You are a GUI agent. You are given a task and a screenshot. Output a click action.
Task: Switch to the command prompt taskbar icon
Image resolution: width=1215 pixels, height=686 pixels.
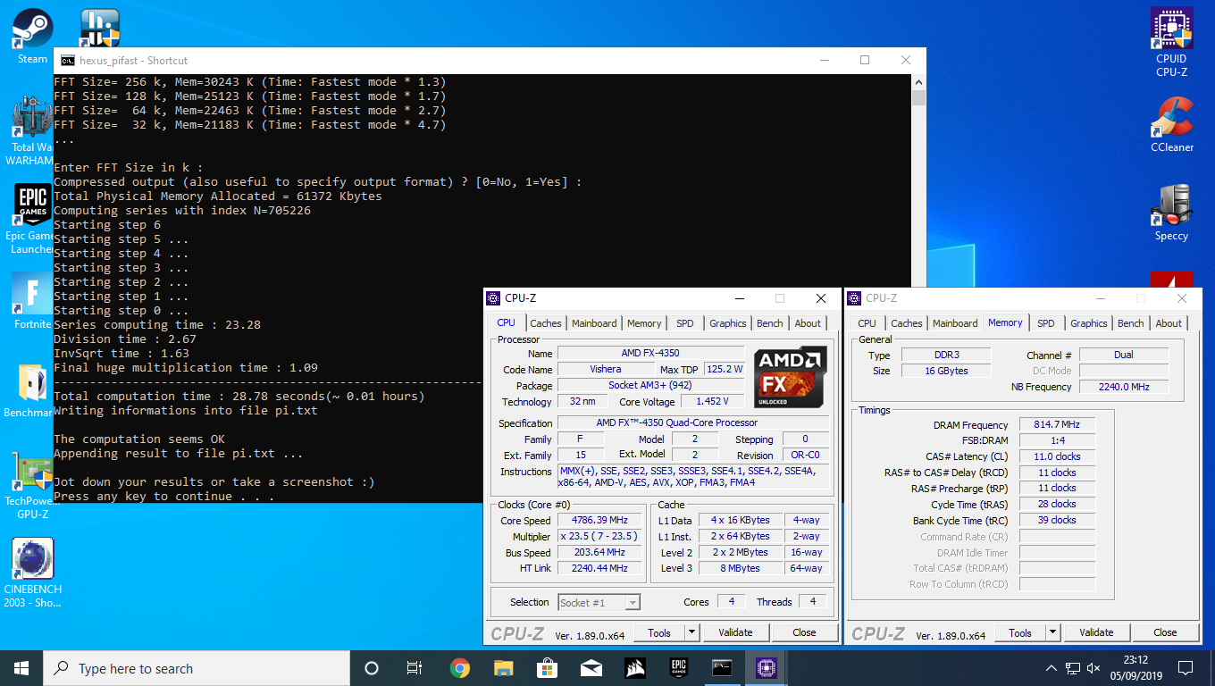pyautogui.click(x=723, y=668)
